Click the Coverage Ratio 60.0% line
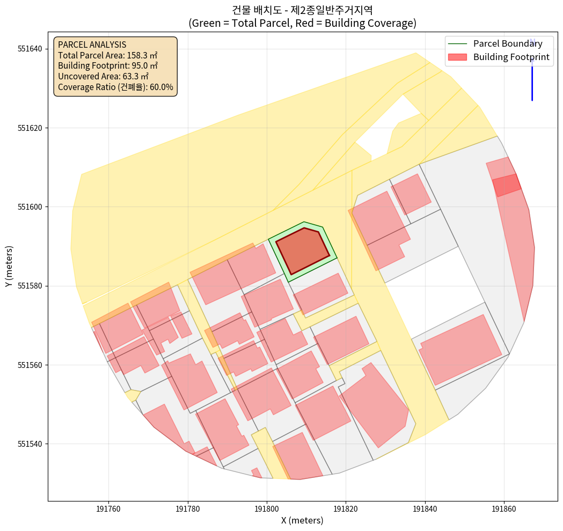 pos(115,87)
